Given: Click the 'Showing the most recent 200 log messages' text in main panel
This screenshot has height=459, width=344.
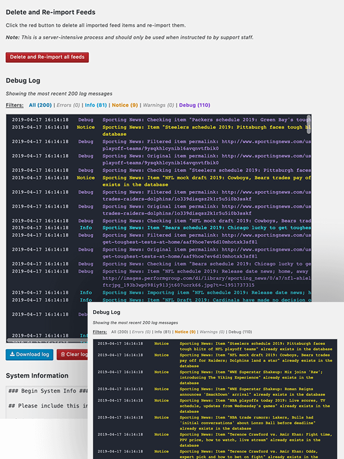Looking at the screenshot, I should tap(59, 94).
